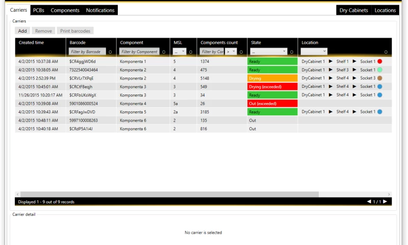This screenshot has width=408, height=245.
Task: Click the red socket color dot in first row
Action: [379, 61]
